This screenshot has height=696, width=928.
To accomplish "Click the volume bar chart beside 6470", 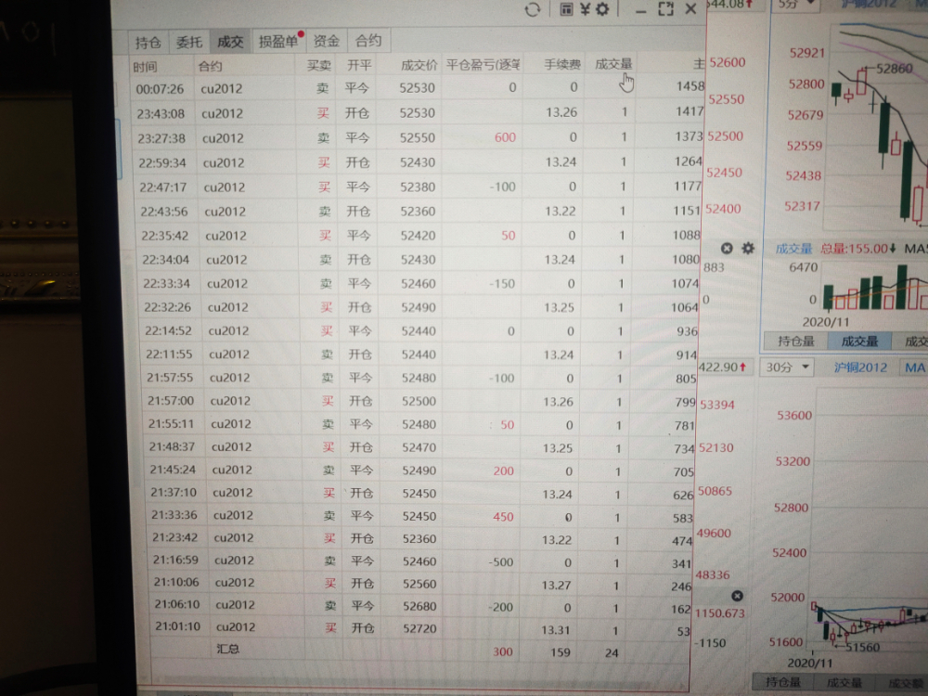I will pos(873,287).
